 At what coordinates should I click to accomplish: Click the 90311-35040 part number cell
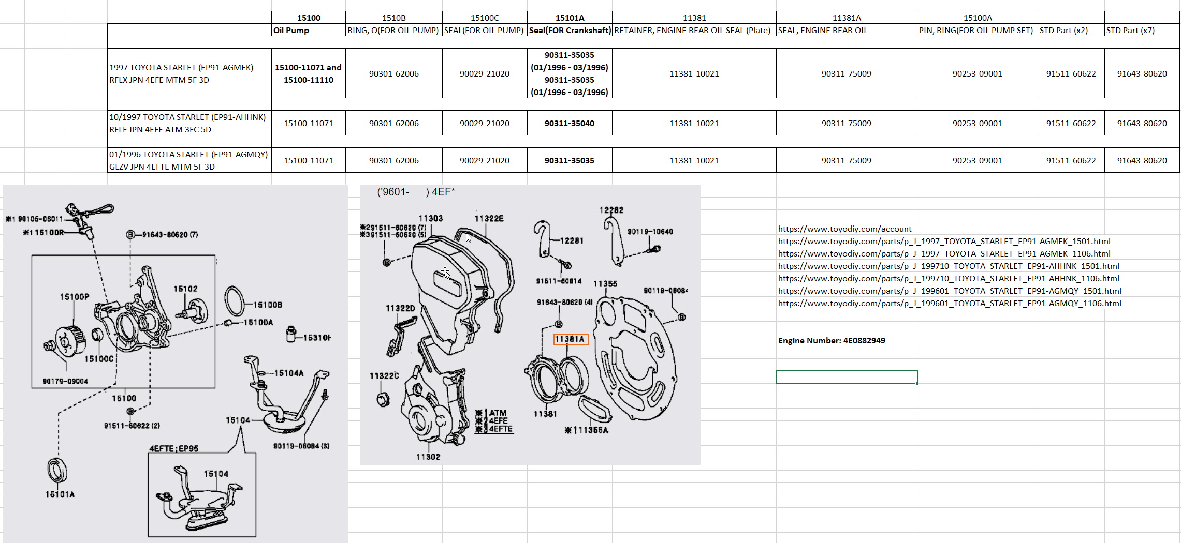coord(570,123)
